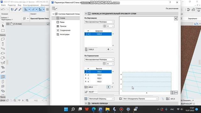Click the panel merge square icon
201x113 pixels.
(x=120, y=99)
